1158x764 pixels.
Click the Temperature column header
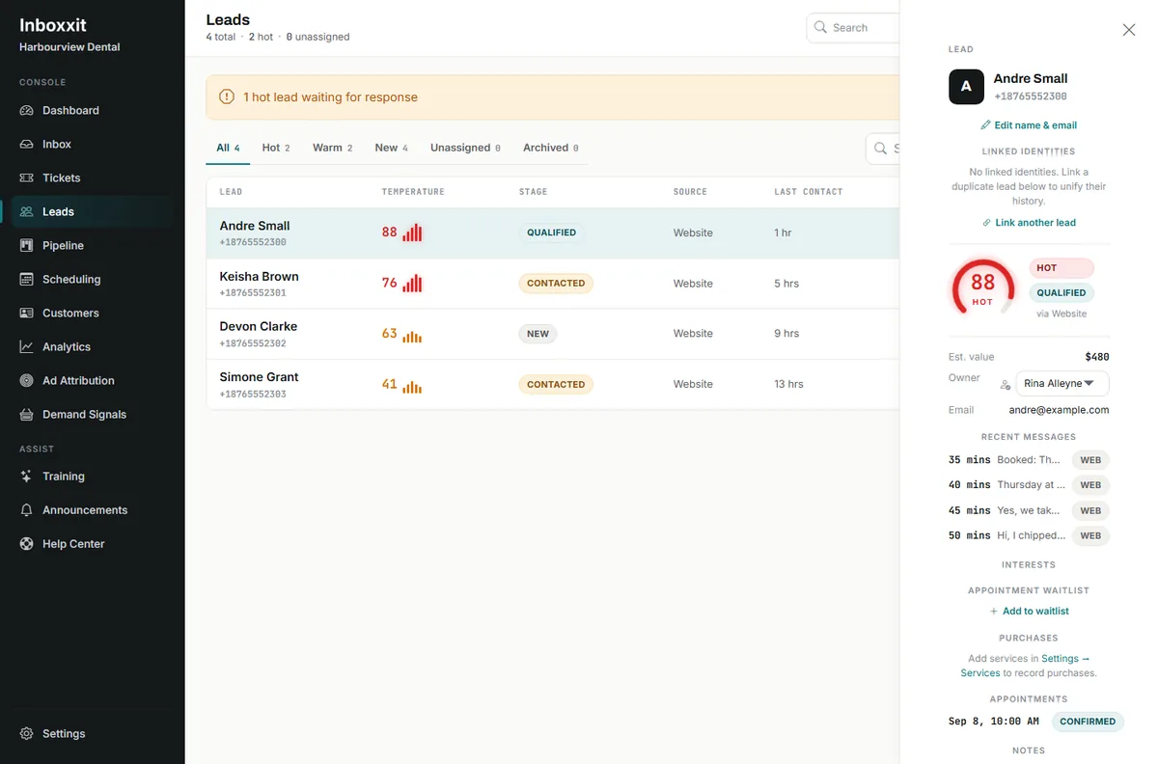tap(413, 192)
